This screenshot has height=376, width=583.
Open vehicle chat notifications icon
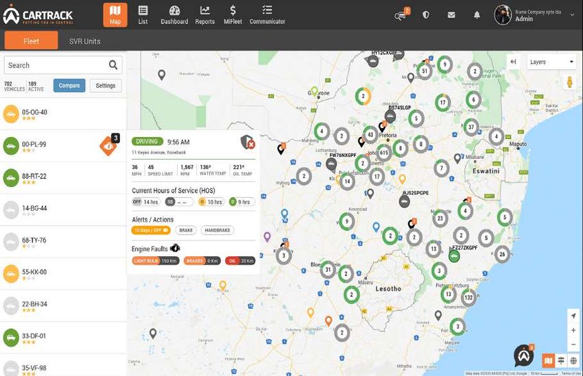(x=401, y=15)
